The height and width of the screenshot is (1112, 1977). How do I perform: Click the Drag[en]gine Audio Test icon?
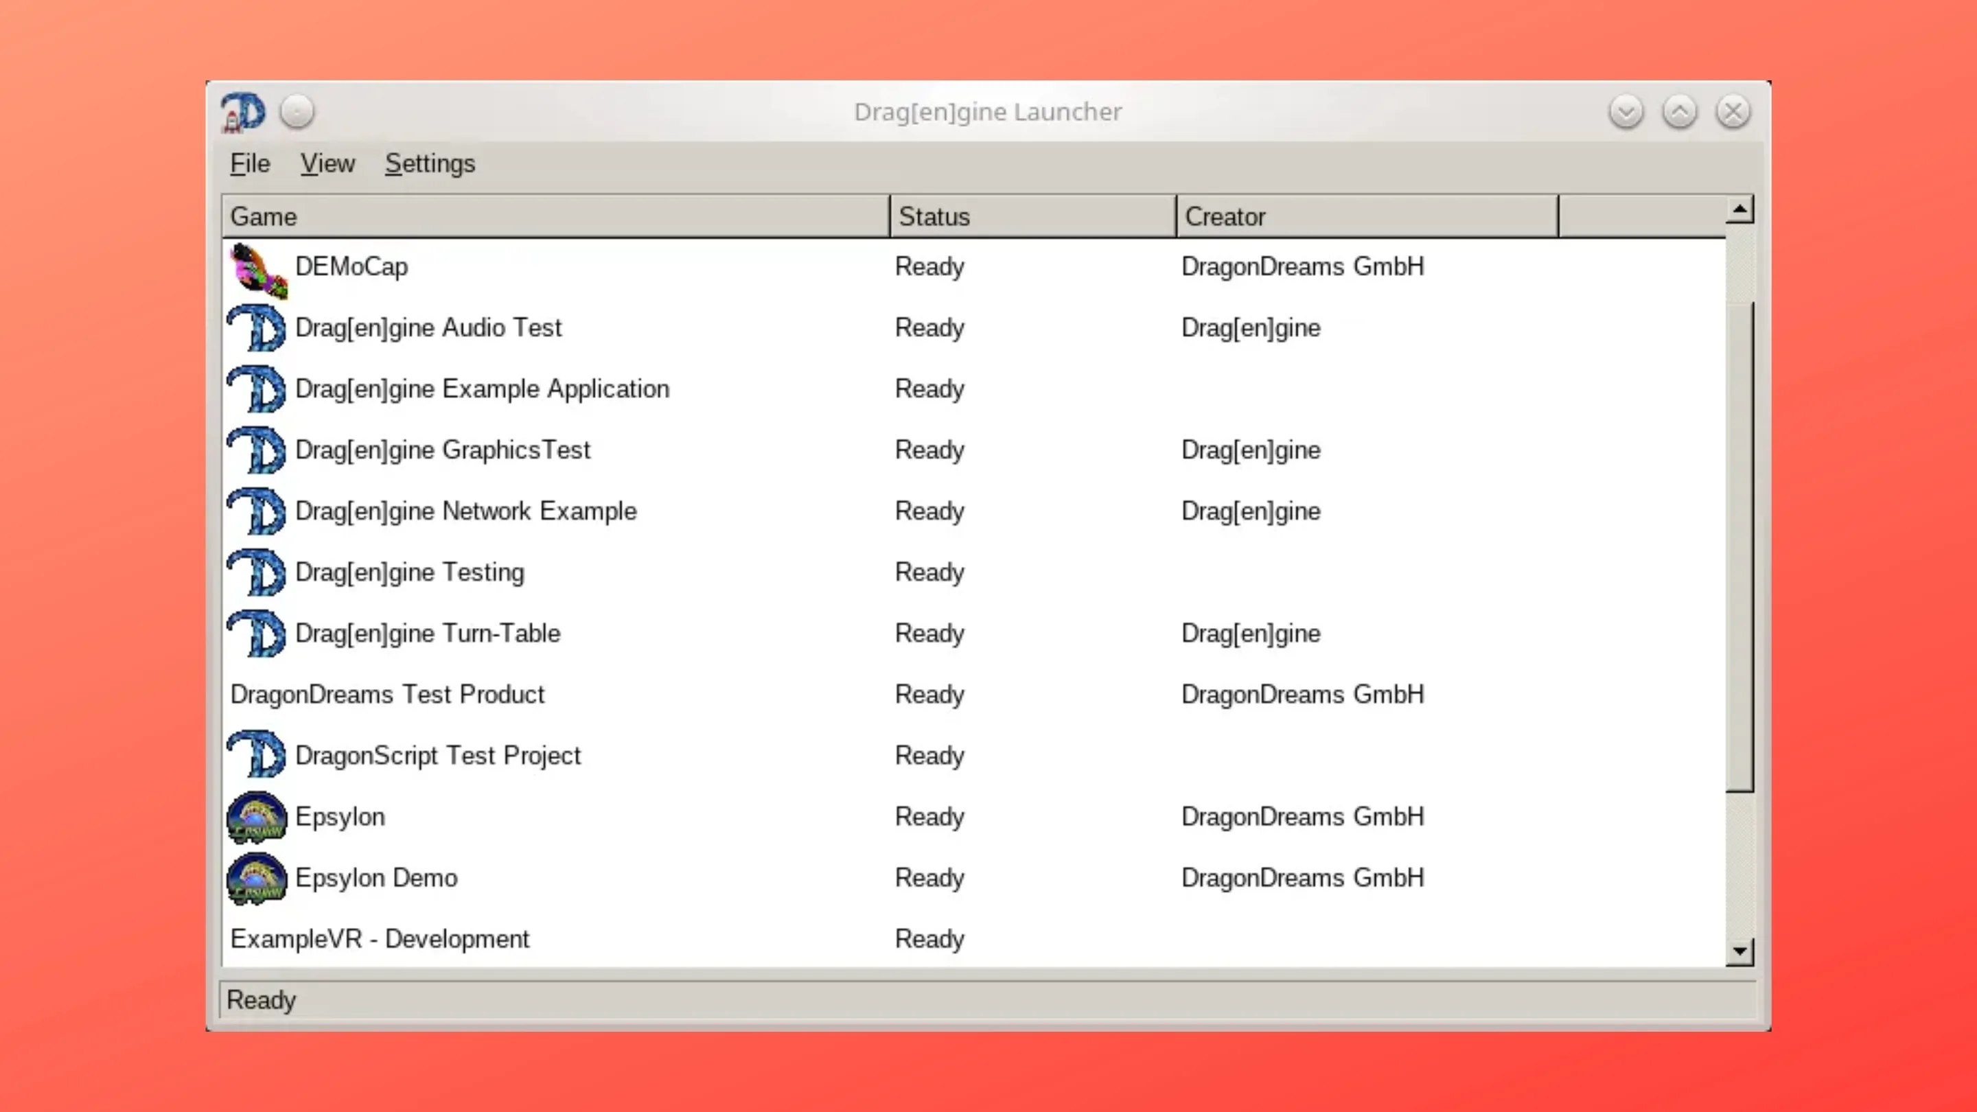(256, 327)
